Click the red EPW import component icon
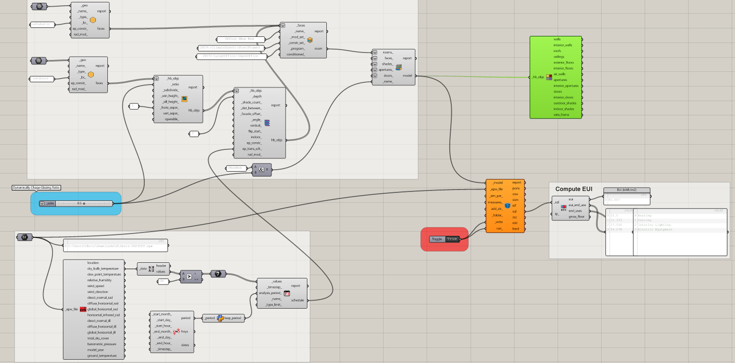 click(x=83, y=310)
